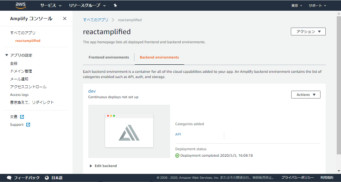Open Support link in sidebar
This screenshot has width=341, height=182.
coord(17,125)
